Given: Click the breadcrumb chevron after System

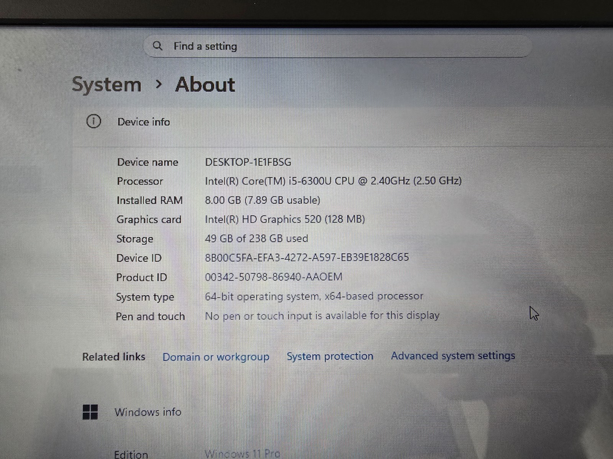Looking at the screenshot, I should pos(159,84).
